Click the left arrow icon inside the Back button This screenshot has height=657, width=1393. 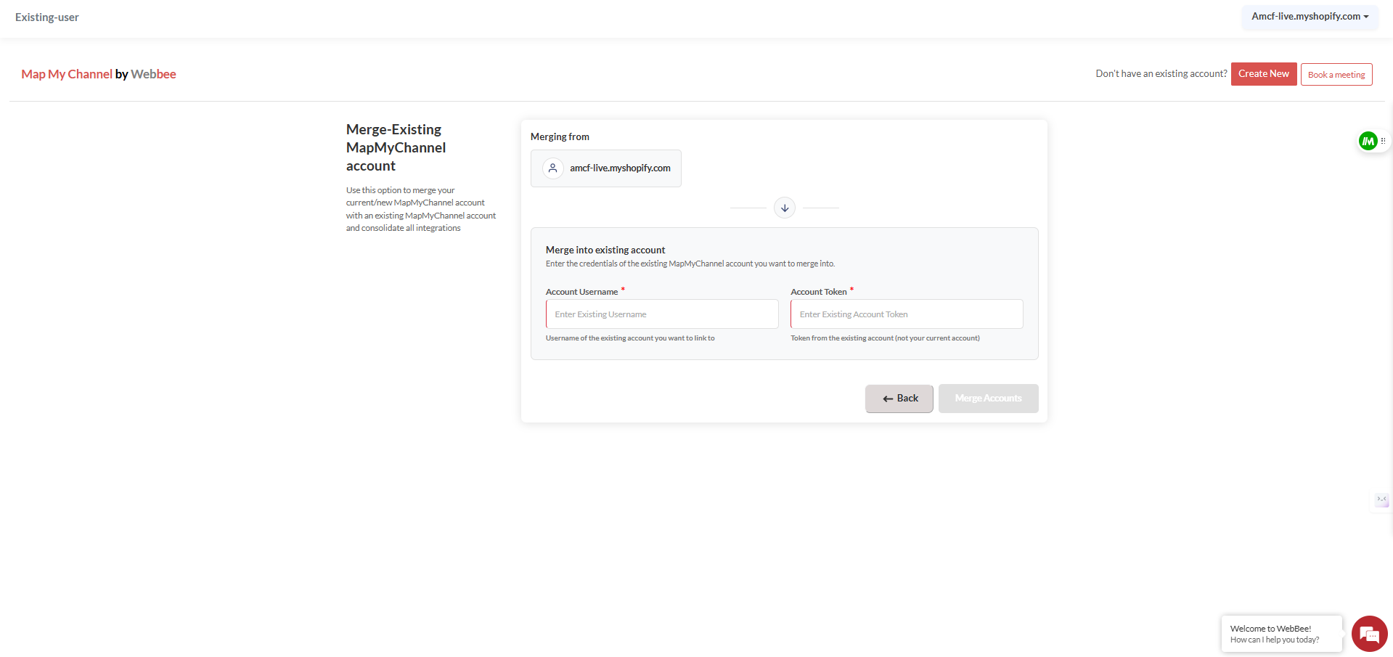(887, 399)
